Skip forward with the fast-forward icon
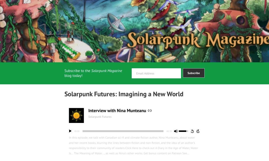Viewport: 269px width, 161px height. pyautogui.click(x=198, y=131)
